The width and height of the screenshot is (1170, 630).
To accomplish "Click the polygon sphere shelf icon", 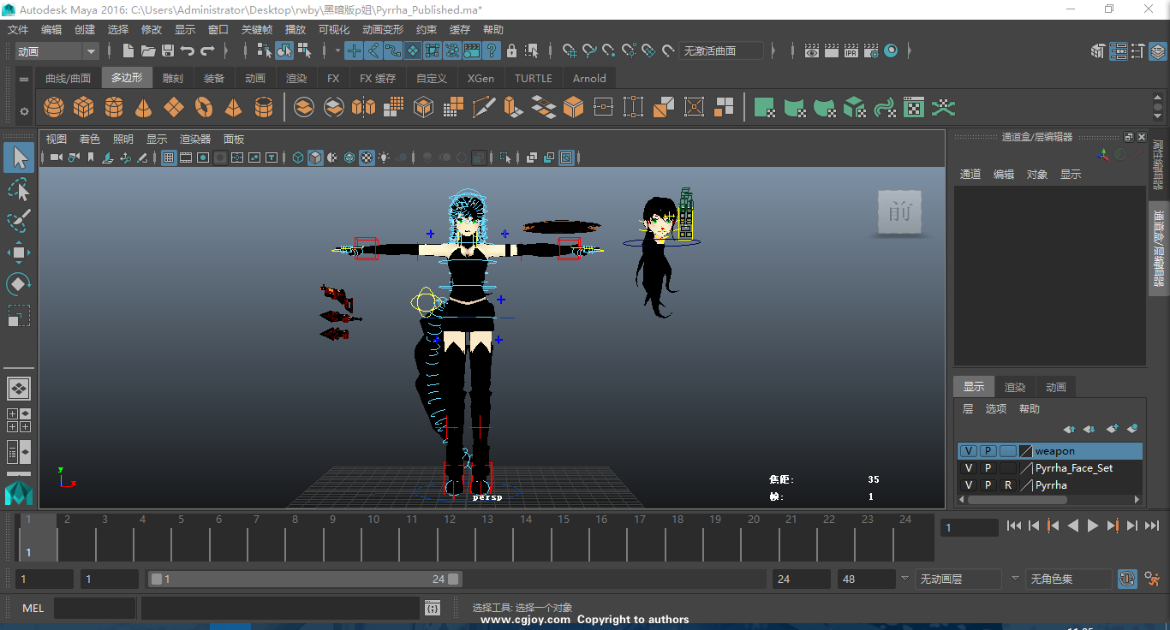I will (x=54, y=108).
